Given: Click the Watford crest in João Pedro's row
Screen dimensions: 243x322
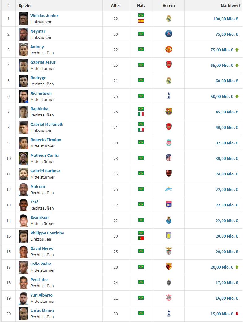Looking at the screenshot, I should coord(169,267).
